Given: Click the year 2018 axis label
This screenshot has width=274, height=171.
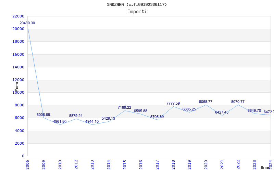Looking at the screenshot, I should (173, 165).
